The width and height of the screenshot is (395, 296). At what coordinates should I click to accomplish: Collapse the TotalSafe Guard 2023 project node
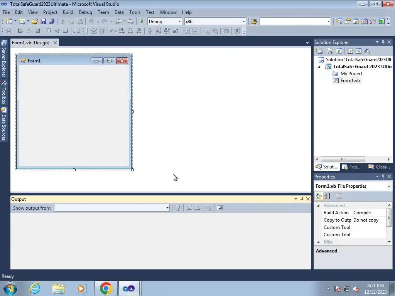(319, 67)
